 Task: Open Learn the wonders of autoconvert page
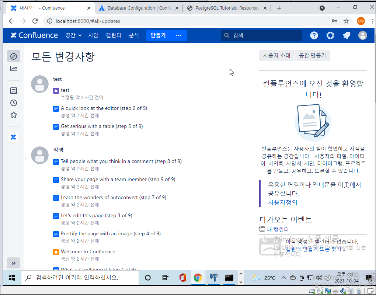(x=114, y=197)
